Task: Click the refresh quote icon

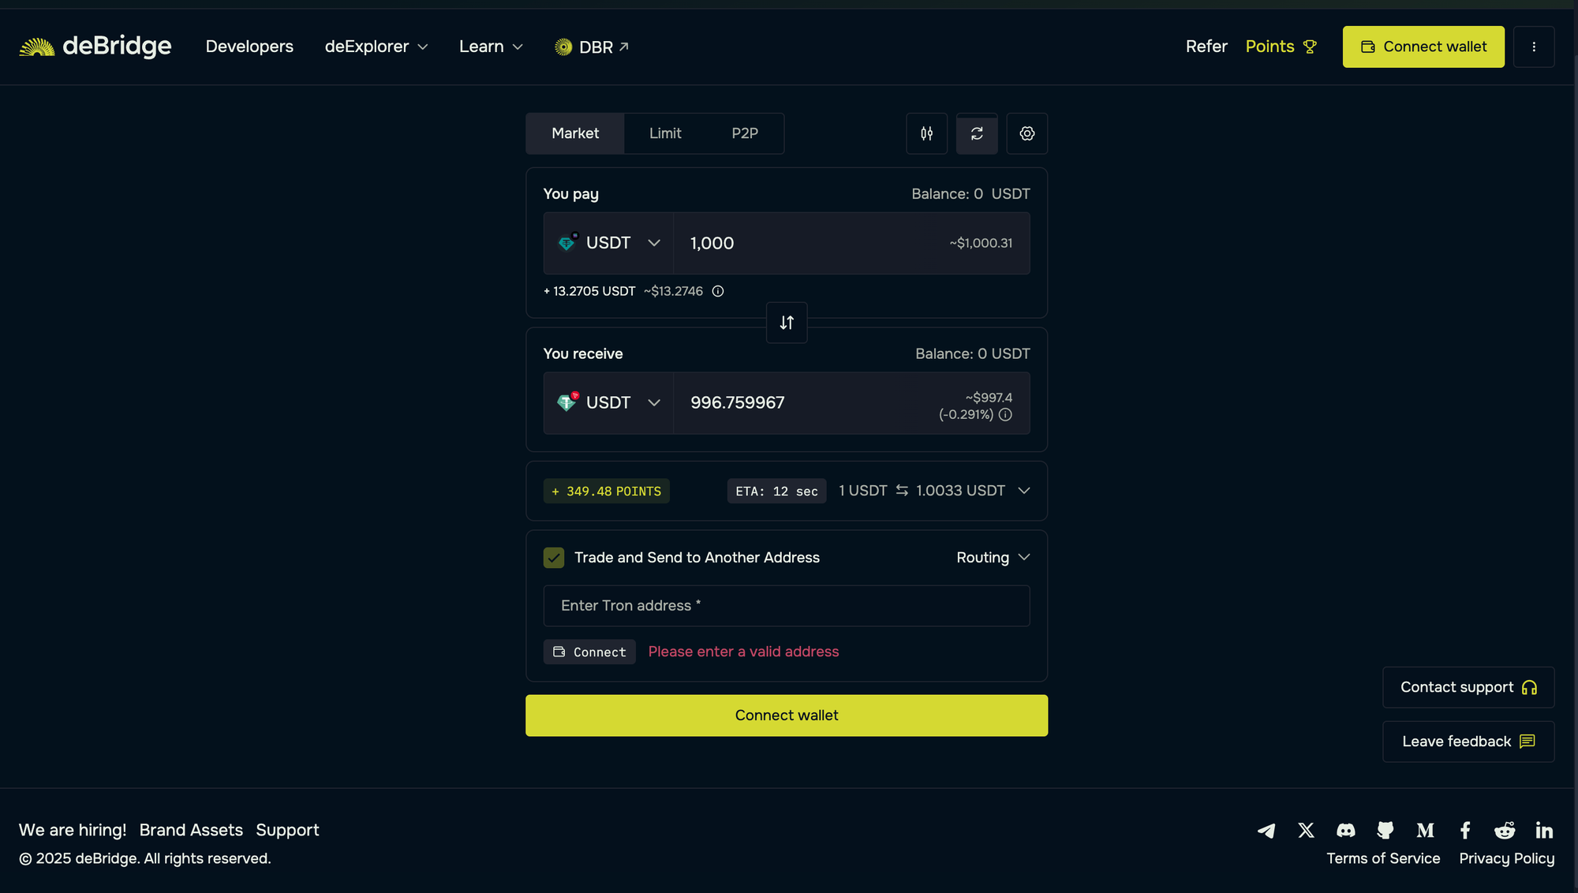Action: 977,133
